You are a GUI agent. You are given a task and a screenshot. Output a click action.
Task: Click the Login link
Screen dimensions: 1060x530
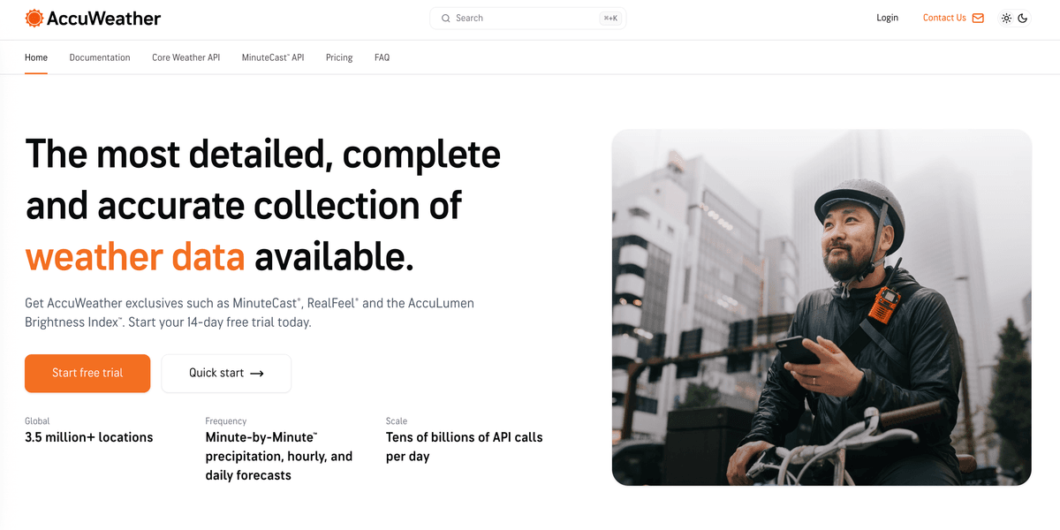click(887, 18)
